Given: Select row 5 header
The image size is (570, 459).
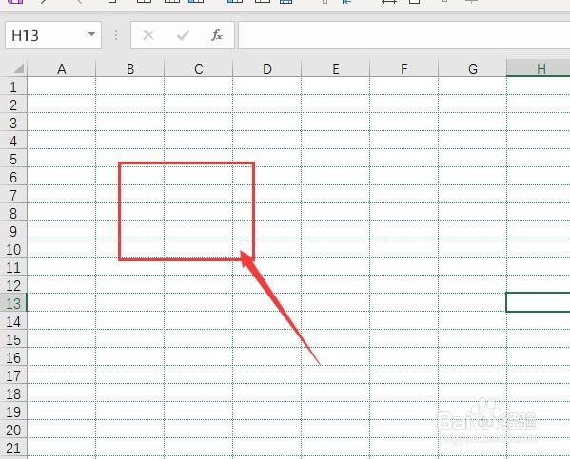Looking at the screenshot, I should point(13,159).
